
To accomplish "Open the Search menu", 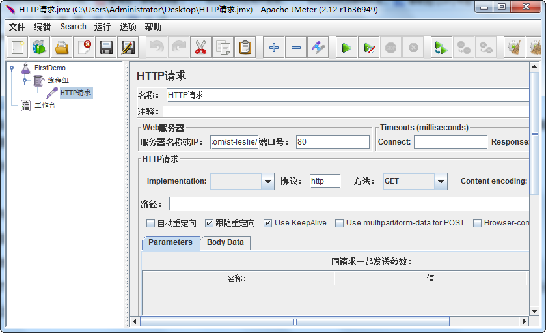I will click(73, 27).
